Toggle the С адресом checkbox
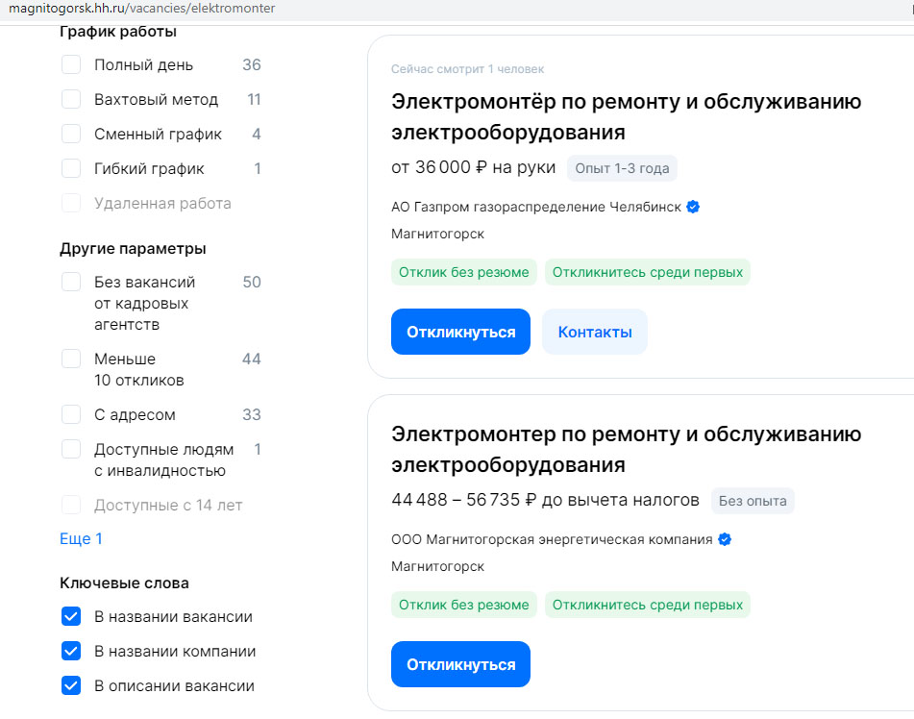 [71, 415]
